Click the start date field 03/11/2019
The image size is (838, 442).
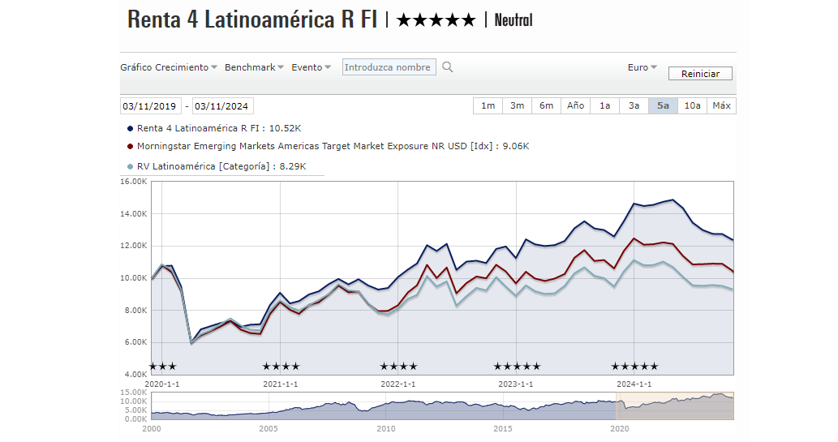click(150, 105)
